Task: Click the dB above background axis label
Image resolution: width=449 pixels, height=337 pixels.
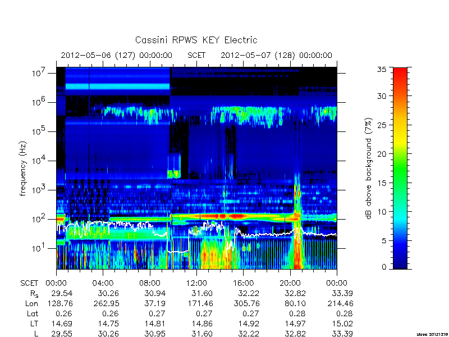Action: pos(369,169)
